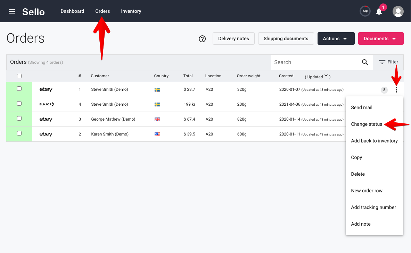Click total $ 67.4

point(189,119)
